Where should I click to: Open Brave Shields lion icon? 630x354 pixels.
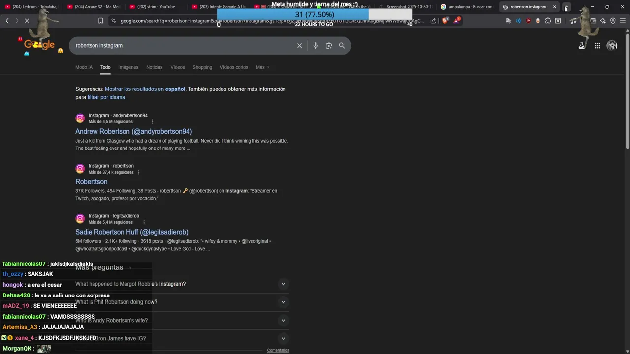tap(445, 20)
